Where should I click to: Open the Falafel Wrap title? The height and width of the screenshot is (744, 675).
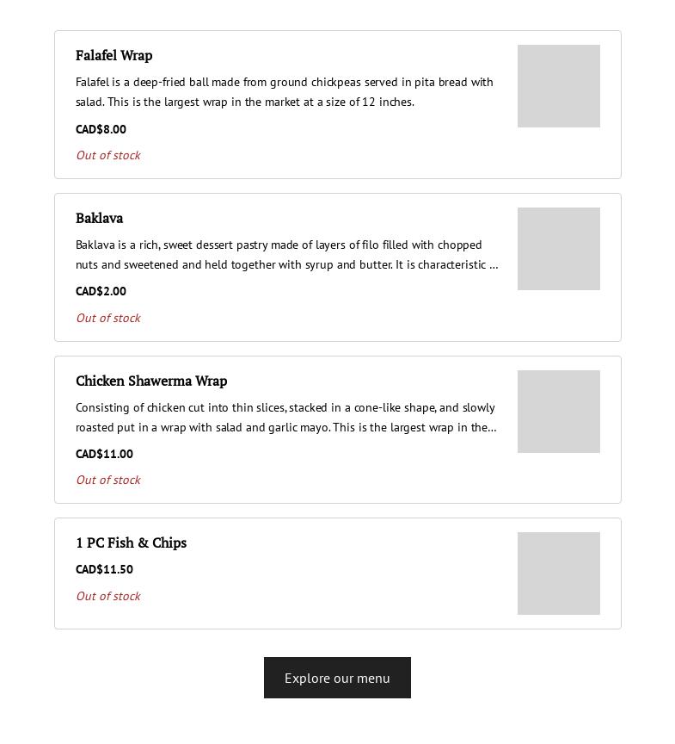point(114,55)
